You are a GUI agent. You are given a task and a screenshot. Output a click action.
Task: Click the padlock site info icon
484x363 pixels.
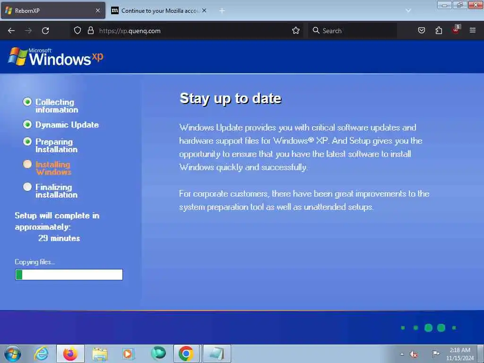90,31
